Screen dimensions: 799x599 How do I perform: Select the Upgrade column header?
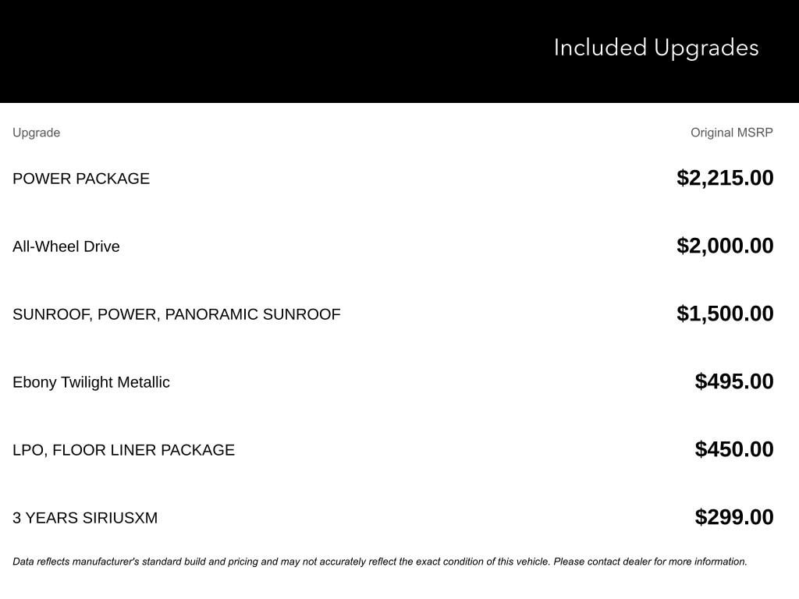[x=36, y=133]
